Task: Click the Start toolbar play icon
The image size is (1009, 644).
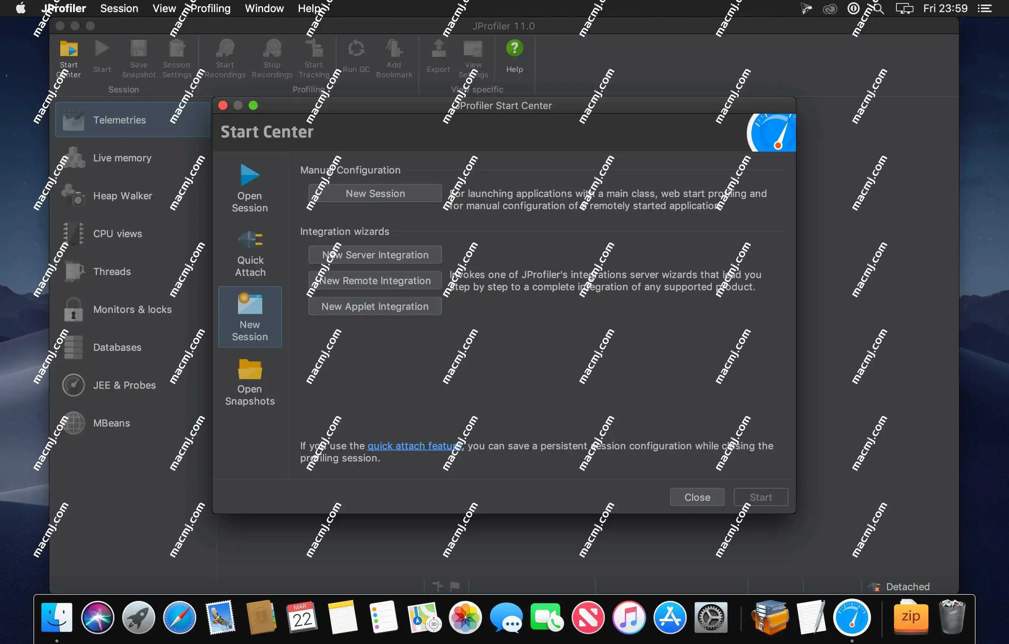Action: (102, 48)
